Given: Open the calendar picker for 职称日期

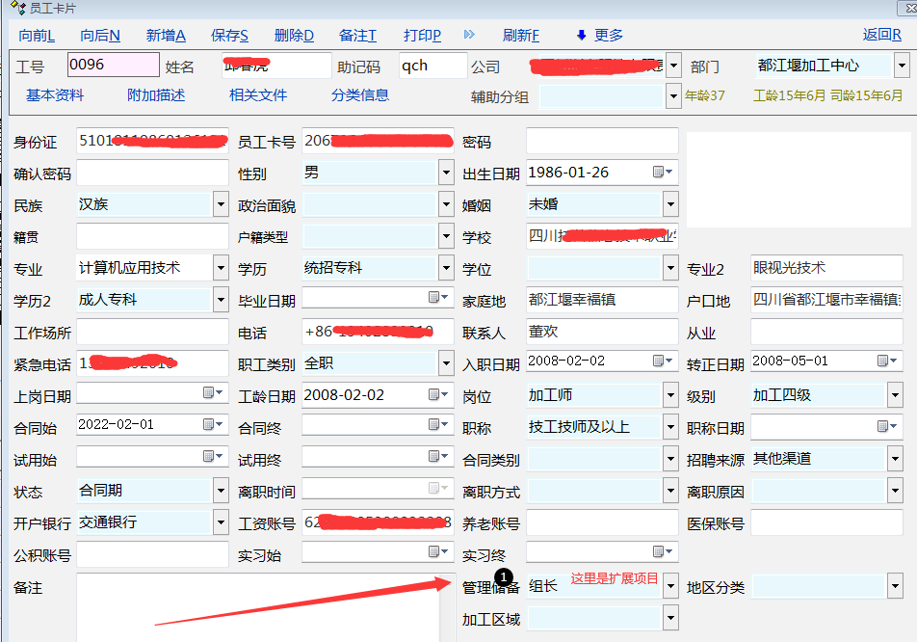Looking at the screenshot, I should (x=887, y=426).
